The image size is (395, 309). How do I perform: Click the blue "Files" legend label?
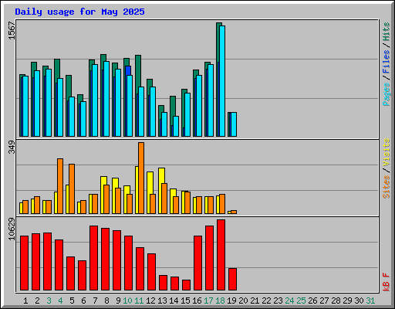point(386,62)
